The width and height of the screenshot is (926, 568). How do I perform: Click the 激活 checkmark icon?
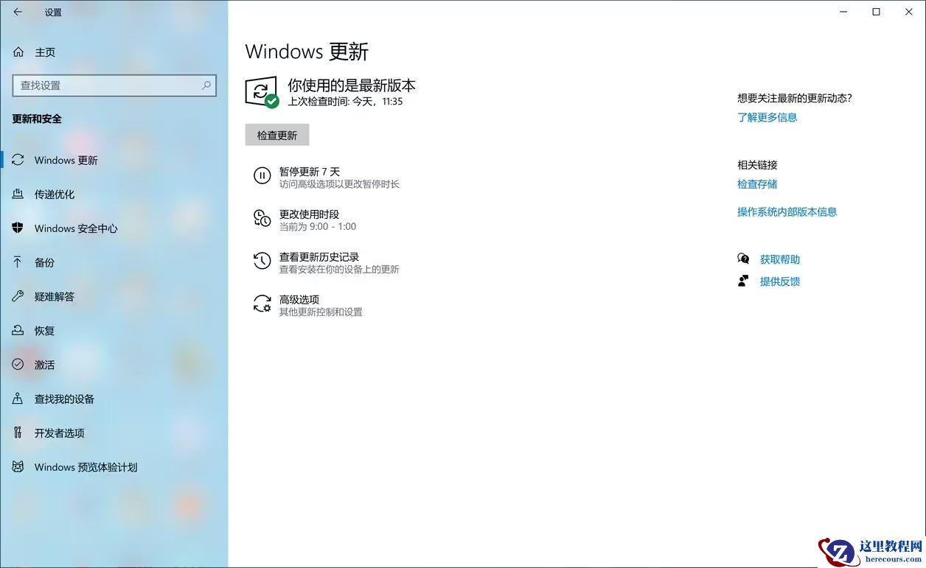tap(17, 365)
